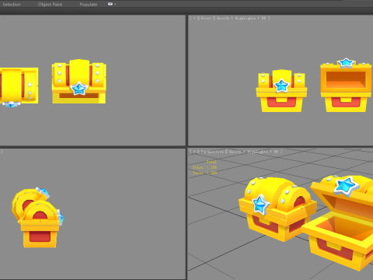Image resolution: width=373 pixels, height=280 pixels.
Task: Open the Perspective viewport Smooth + Highlights shading menu
Action: click(x=254, y=152)
